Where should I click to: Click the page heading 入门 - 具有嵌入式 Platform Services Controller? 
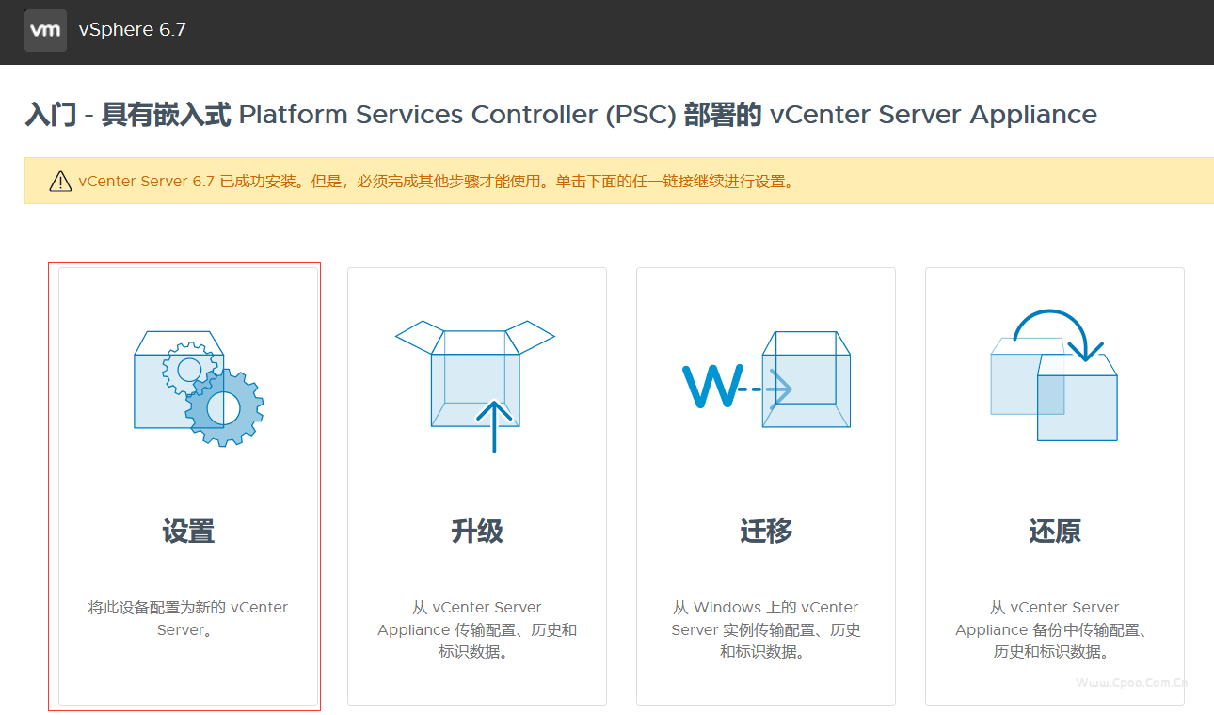tap(561, 115)
